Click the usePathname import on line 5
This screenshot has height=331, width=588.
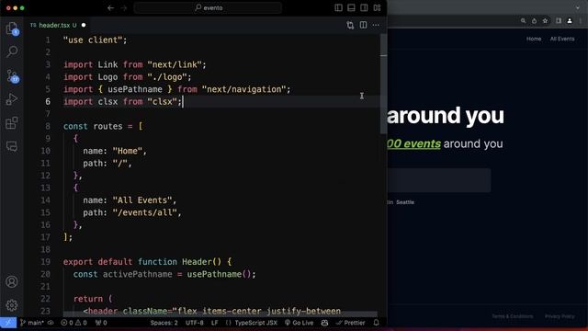pyautogui.click(x=135, y=89)
